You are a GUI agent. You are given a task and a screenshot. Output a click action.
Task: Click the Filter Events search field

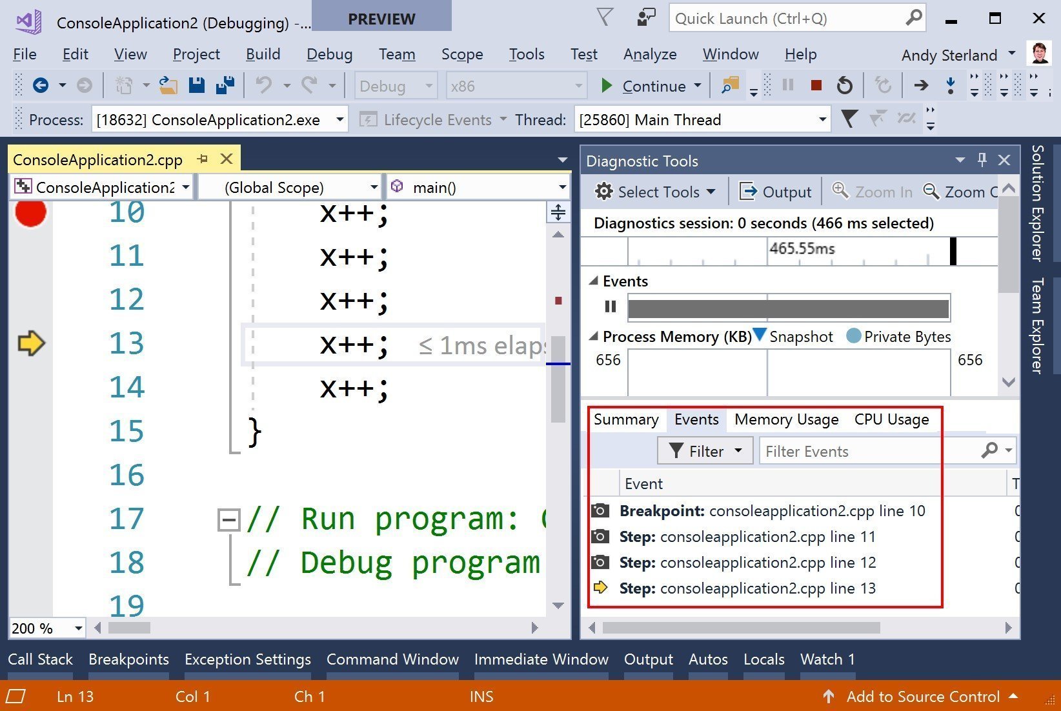coord(868,452)
